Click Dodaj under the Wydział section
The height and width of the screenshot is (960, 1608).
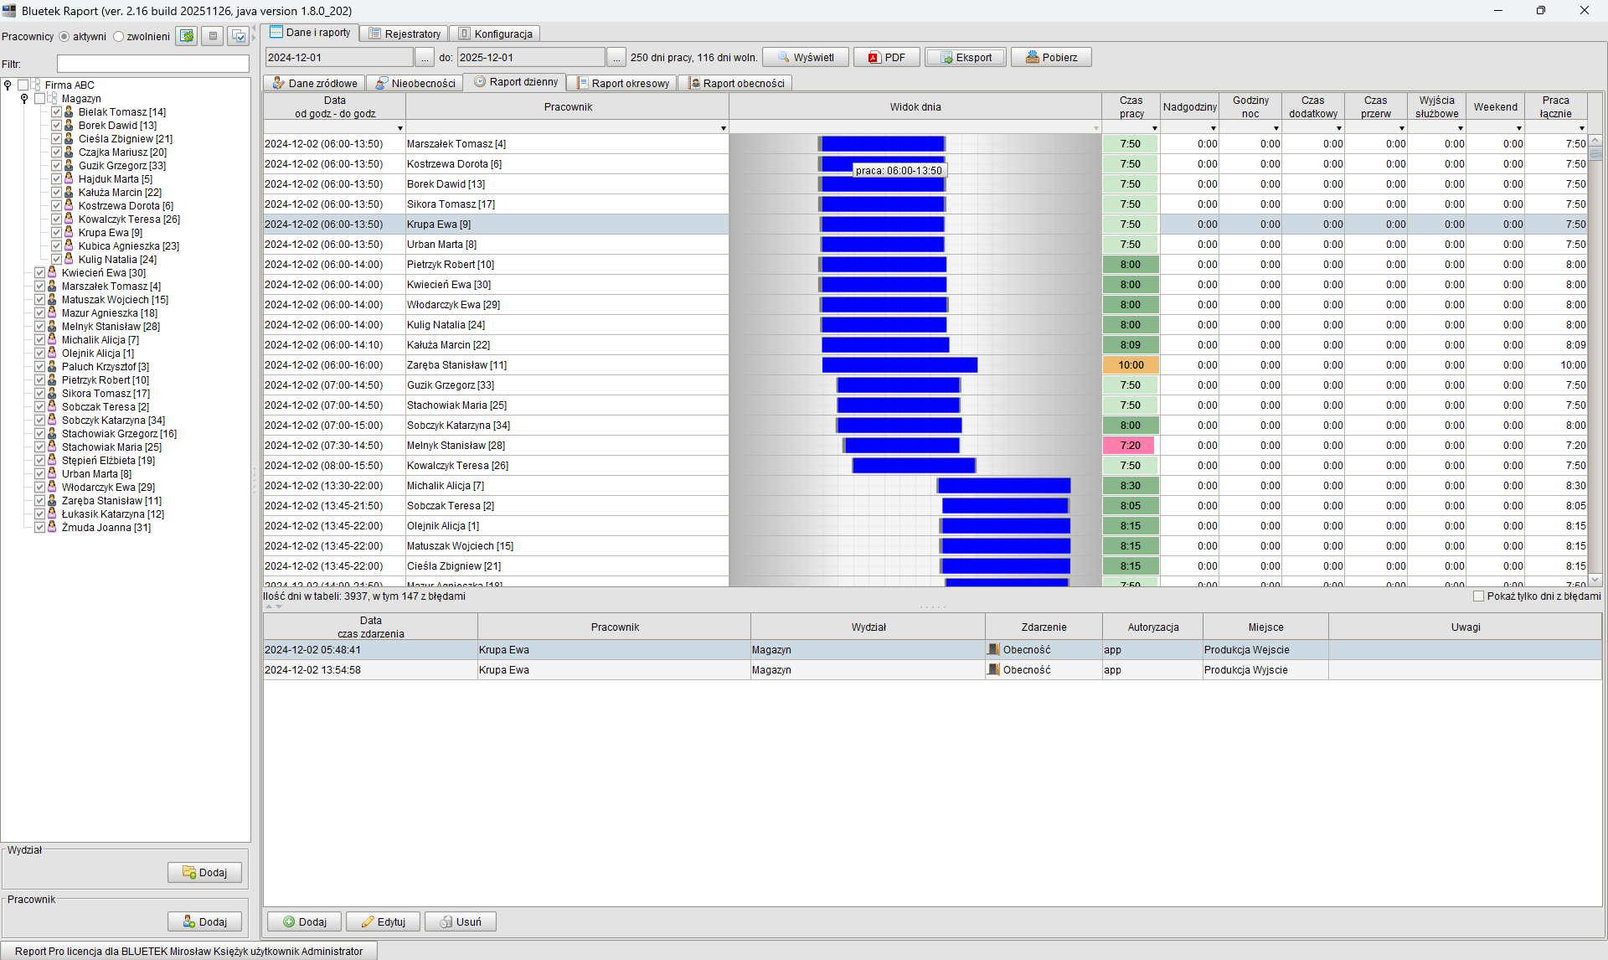(x=204, y=872)
